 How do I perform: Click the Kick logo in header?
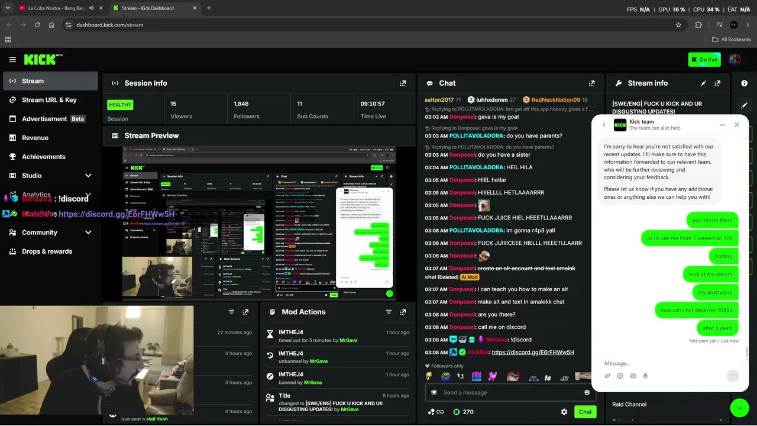coord(43,59)
